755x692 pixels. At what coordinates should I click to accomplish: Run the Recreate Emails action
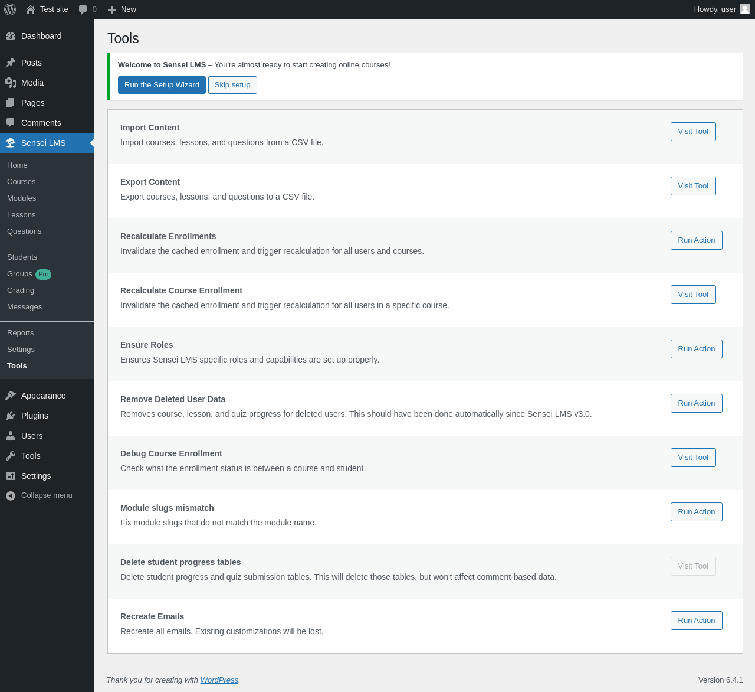[696, 621]
